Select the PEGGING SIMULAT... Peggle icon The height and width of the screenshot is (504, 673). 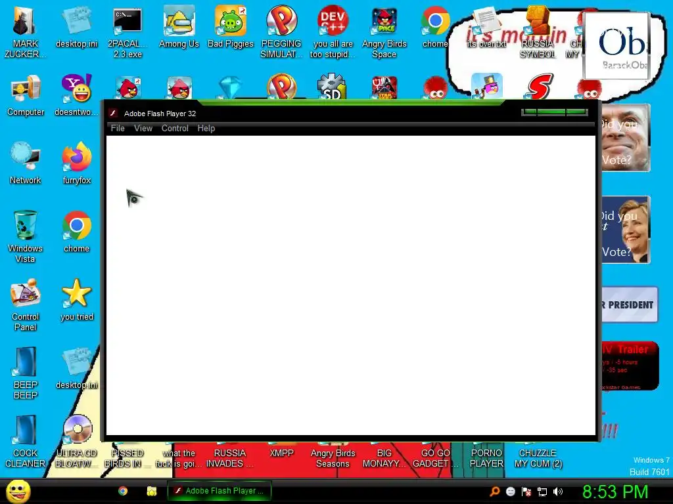click(281, 31)
